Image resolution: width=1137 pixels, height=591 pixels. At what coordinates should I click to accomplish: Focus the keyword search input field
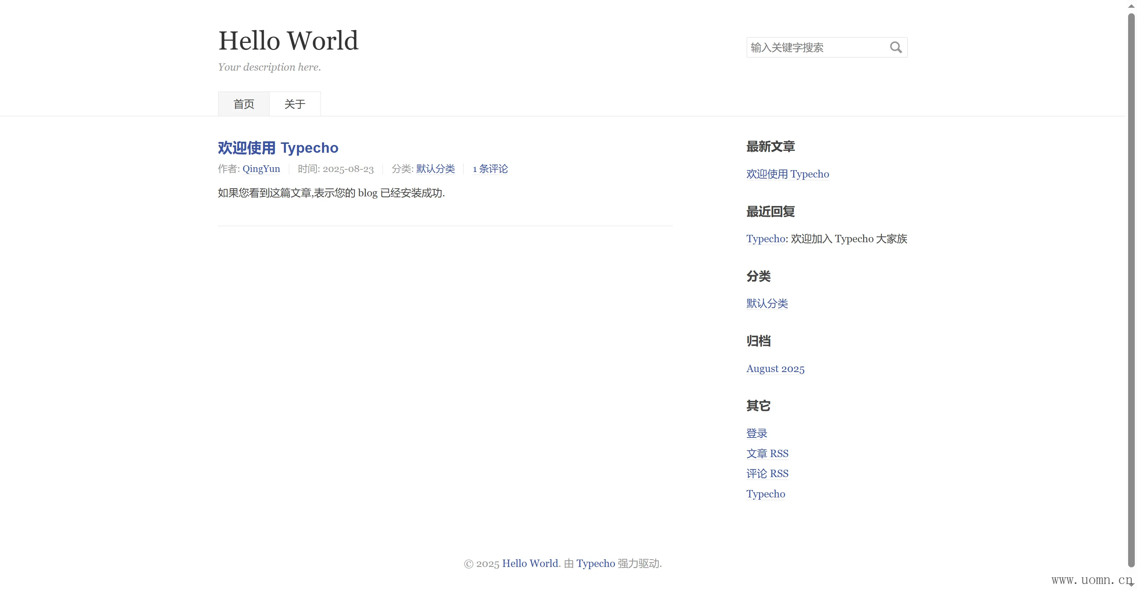pos(816,47)
